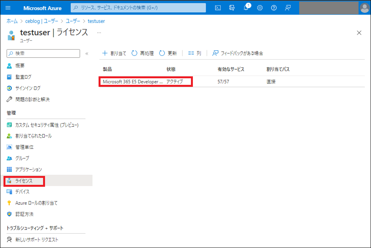Open Azure ロールの割り当て in the sidebar
The height and width of the screenshot is (248, 371).
33,203
